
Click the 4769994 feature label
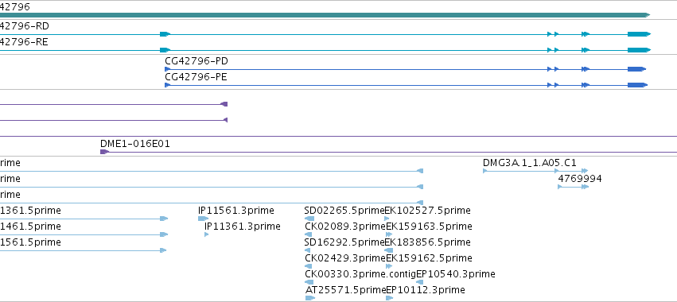pyautogui.click(x=580, y=179)
